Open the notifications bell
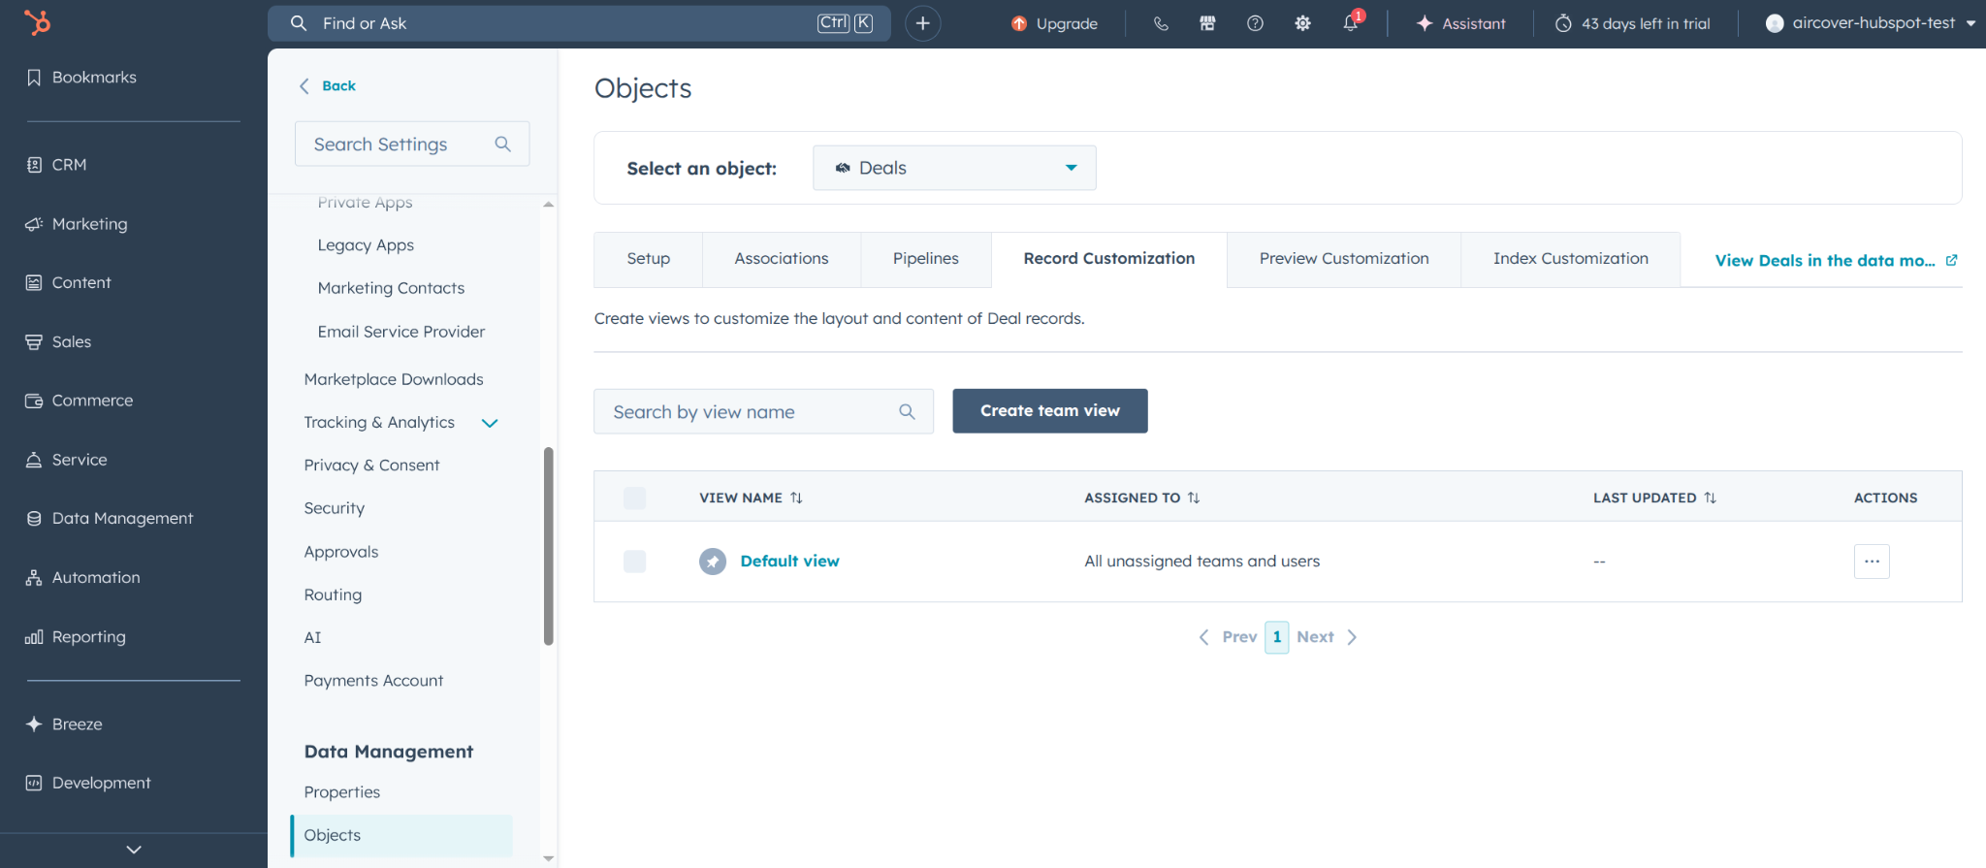The width and height of the screenshot is (1986, 868). [1351, 23]
